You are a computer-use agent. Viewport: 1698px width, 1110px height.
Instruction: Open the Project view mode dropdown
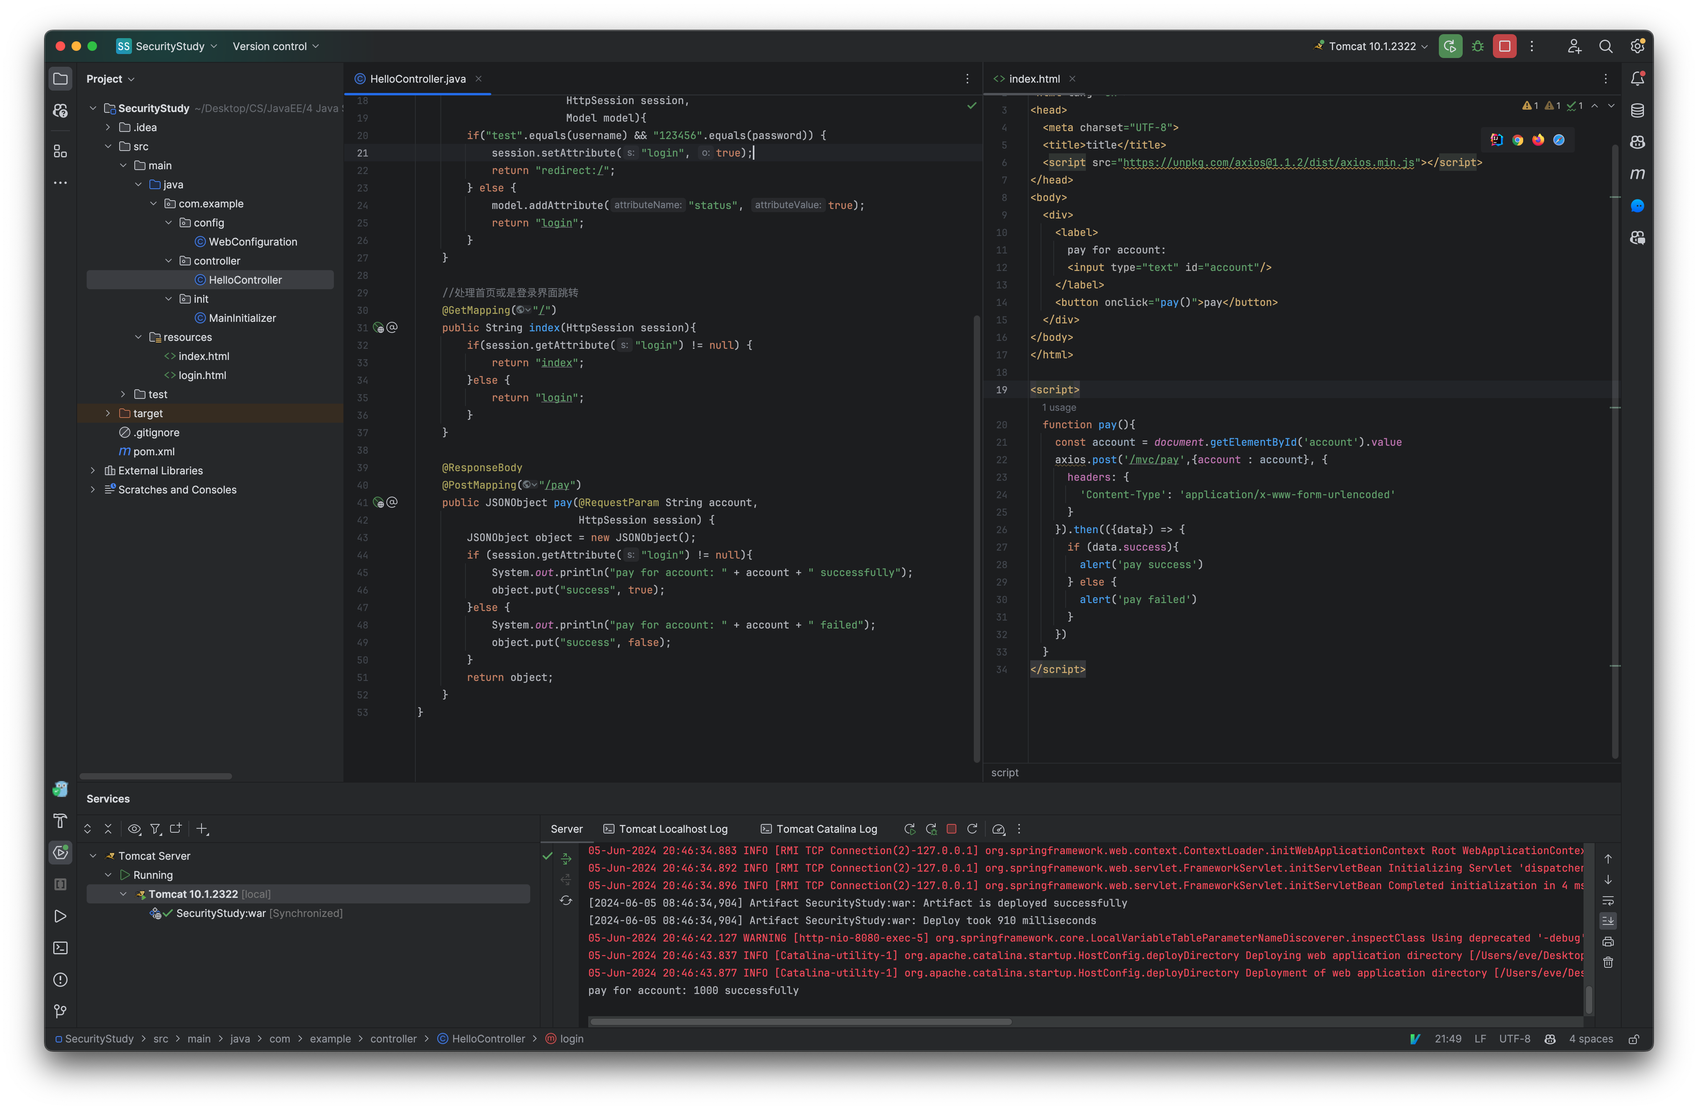tap(110, 79)
